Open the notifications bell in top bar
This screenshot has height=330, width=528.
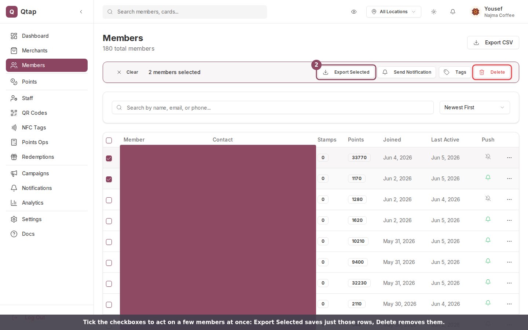pyautogui.click(x=453, y=12)
